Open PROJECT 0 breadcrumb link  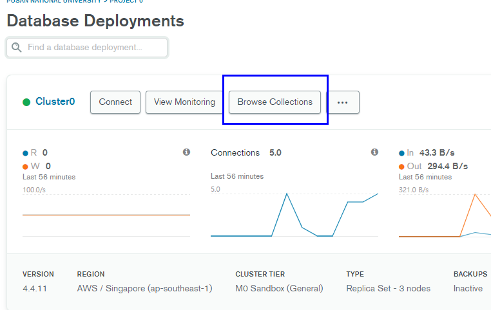(x=126, y=1)
